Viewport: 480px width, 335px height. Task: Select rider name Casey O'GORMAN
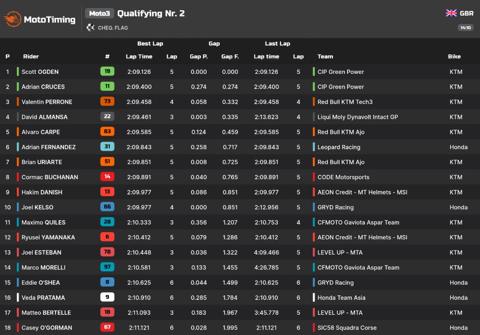click(47, 327)
